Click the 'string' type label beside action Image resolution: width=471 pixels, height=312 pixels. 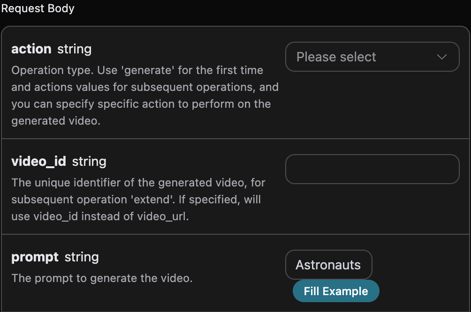point(74,49)
